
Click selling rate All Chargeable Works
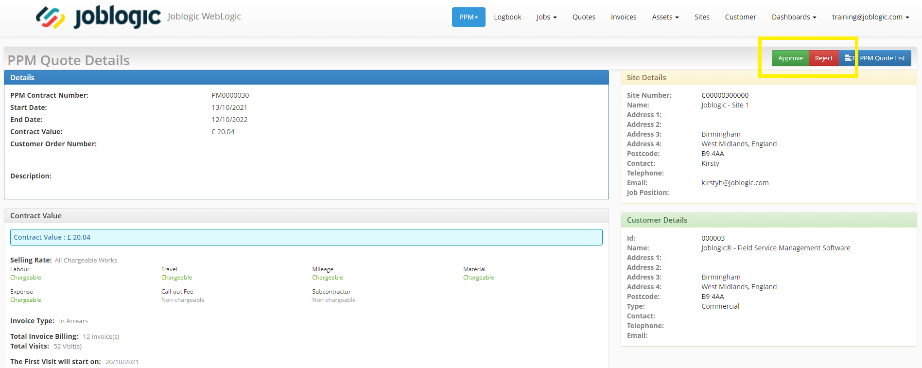pyautogui.click(x=86, y=261)
